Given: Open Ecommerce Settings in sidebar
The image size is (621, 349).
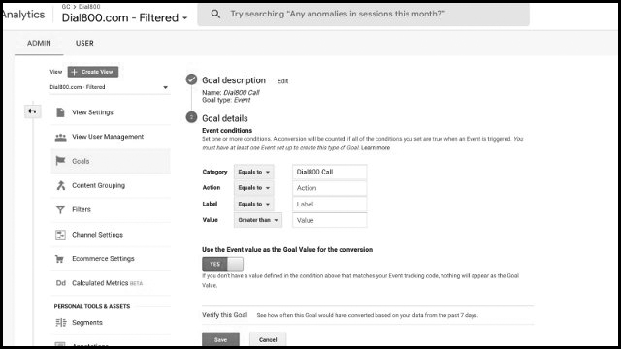Looking at the screenshot, I should [111, 259].
